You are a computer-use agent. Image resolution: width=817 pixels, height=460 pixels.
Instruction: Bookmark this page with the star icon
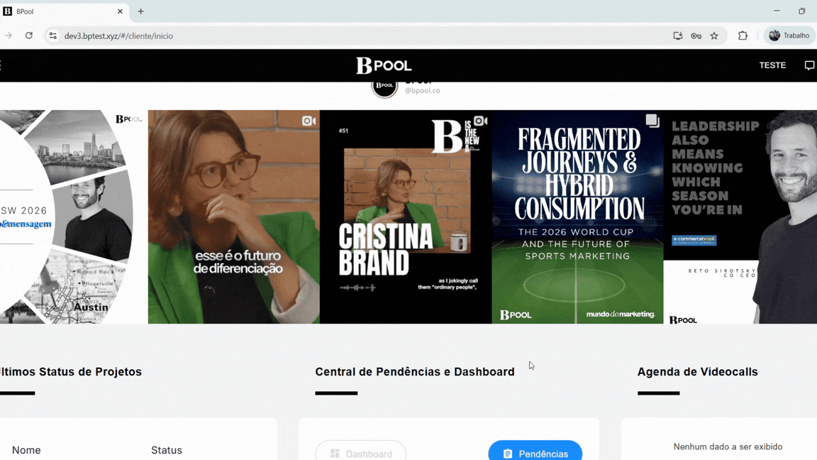tap(714, 35)
